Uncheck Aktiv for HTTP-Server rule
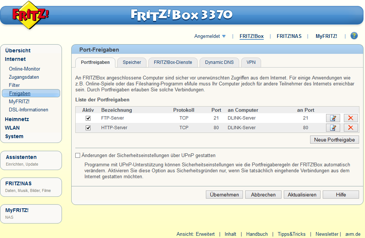Viewport: 365px width, 238px height. (x=88, y=128)
